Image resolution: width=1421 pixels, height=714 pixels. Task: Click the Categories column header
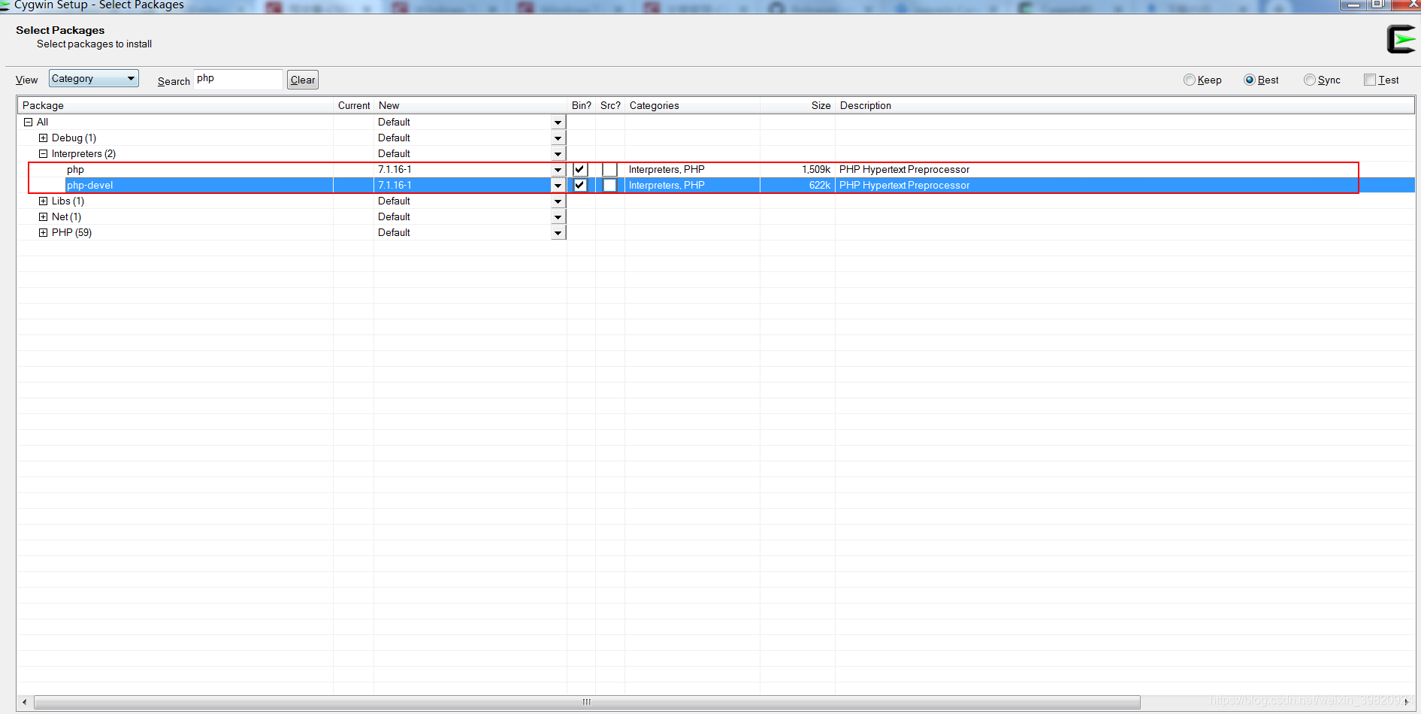tap(692, 105)
